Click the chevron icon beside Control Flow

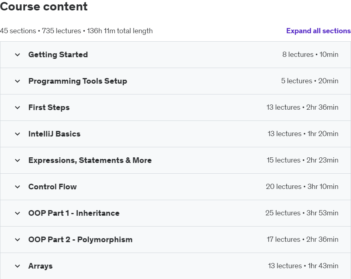[17, 187]
